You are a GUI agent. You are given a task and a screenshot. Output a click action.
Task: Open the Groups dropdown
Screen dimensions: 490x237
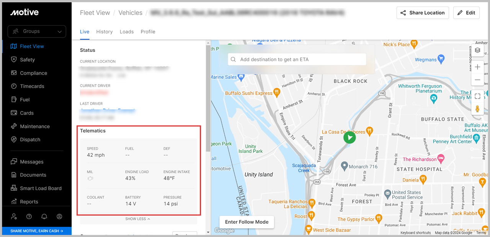click(x=36, y=31)
